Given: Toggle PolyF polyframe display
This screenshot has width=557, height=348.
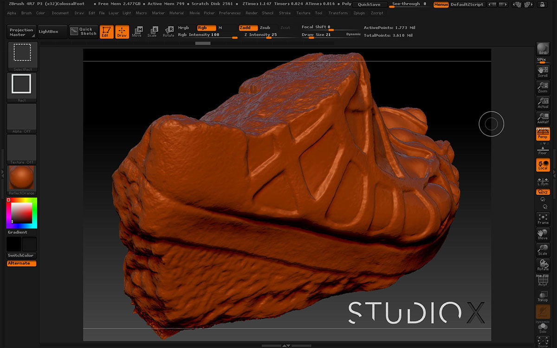Looking at the screenshot, I should [x=543, y=281].
